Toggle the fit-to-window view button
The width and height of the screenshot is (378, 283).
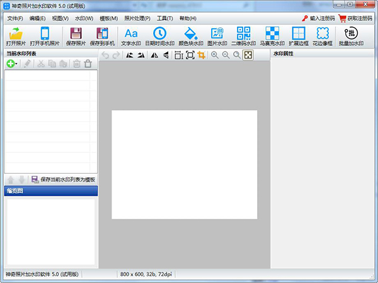(248, 55)
